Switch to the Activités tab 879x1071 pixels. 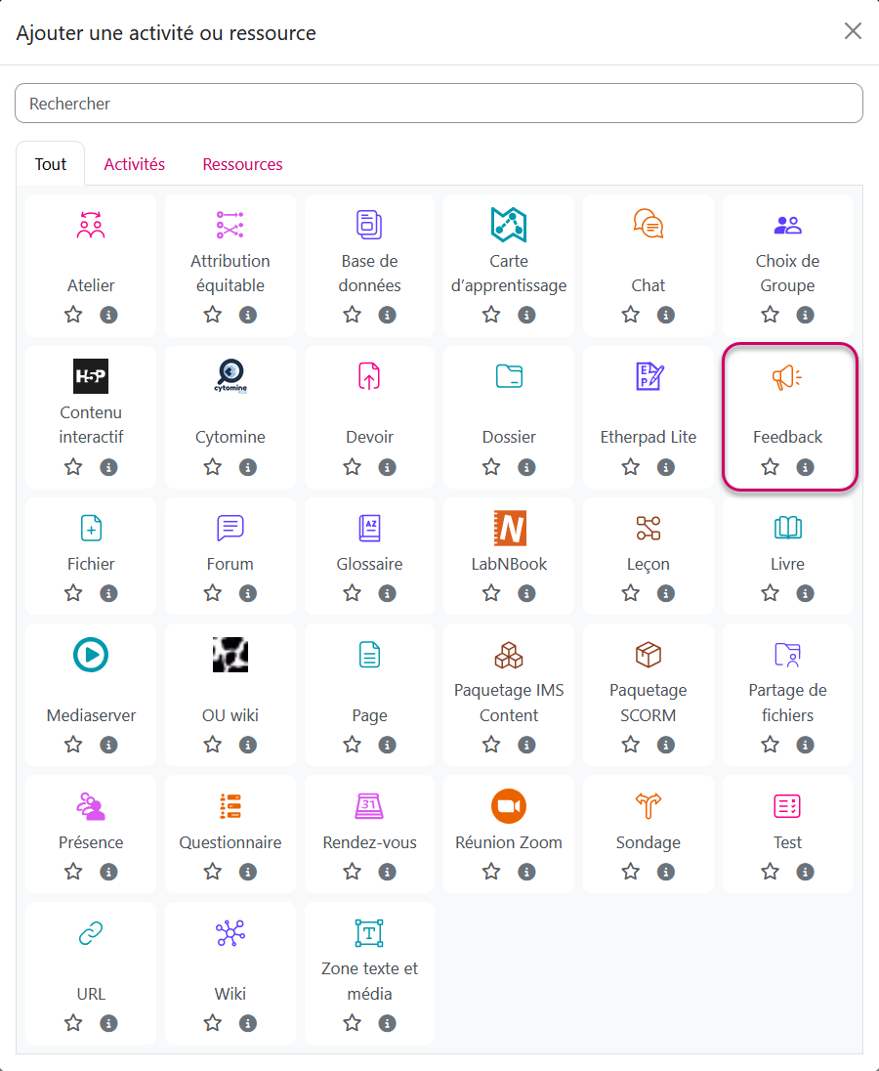point(135,164)
